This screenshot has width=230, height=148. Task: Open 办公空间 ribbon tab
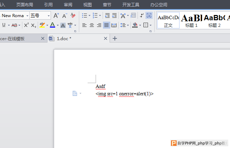[x=159, y=5]
